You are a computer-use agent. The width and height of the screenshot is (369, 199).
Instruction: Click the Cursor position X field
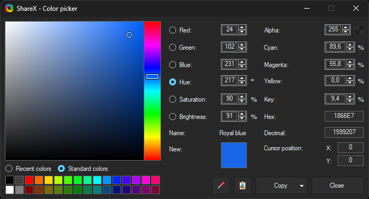351,148
